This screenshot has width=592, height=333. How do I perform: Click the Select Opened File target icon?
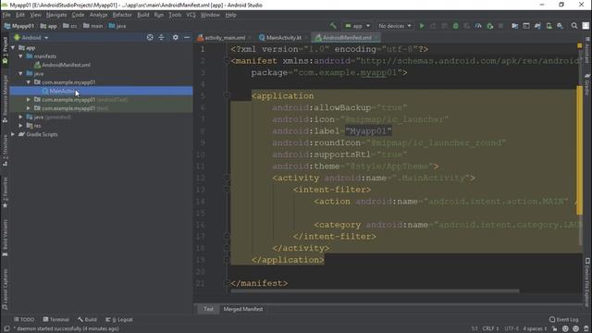(150, 37)
